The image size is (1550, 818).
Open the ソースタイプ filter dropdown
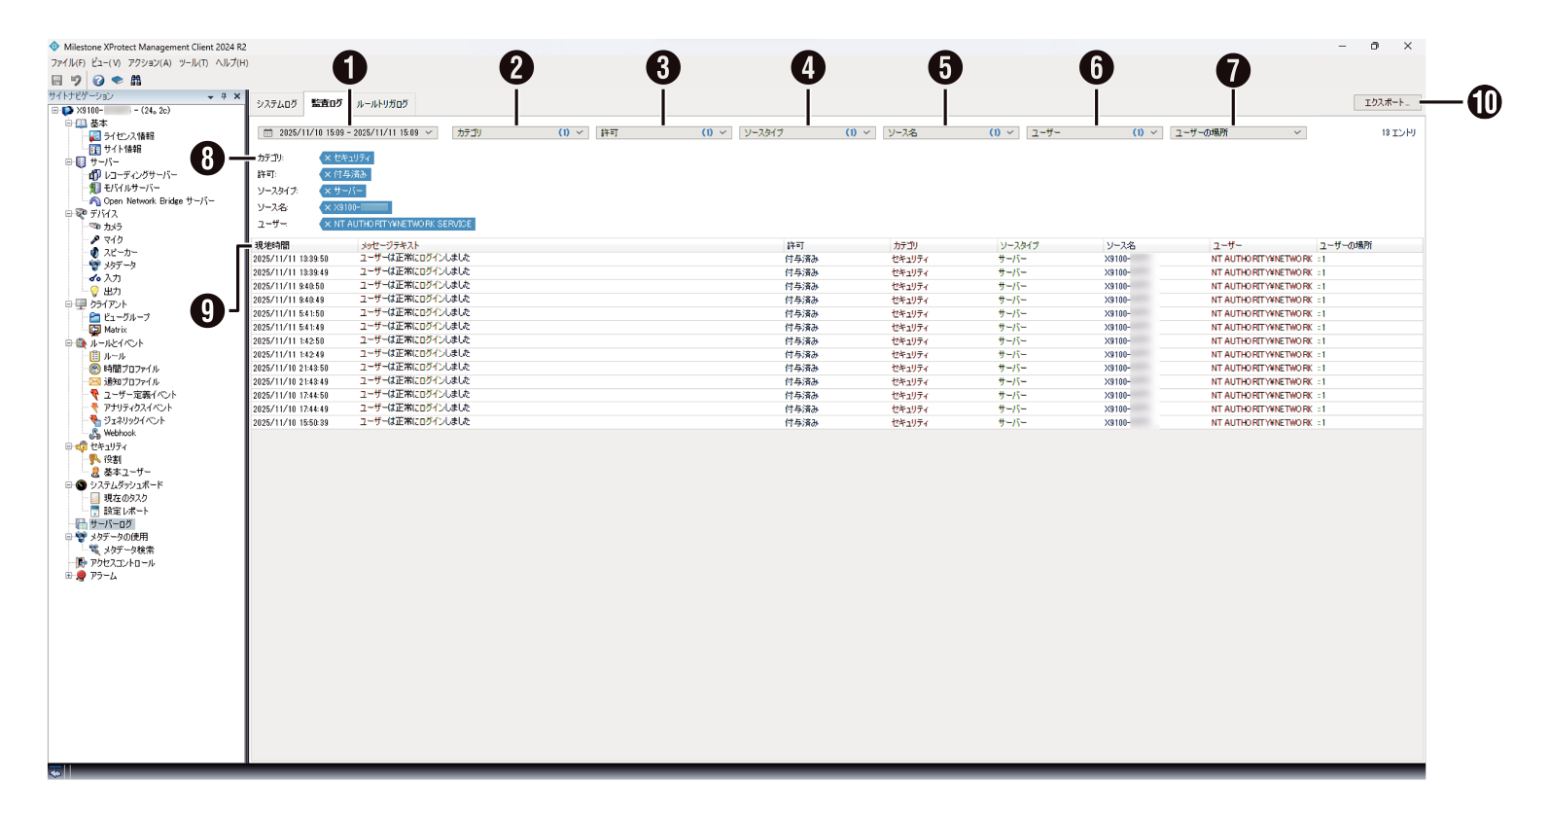tap(807, 132)
